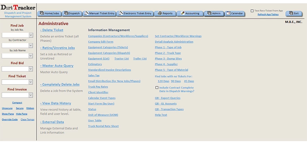Click the Unsecure link
The image size is (307, 144).
point(7,108)
